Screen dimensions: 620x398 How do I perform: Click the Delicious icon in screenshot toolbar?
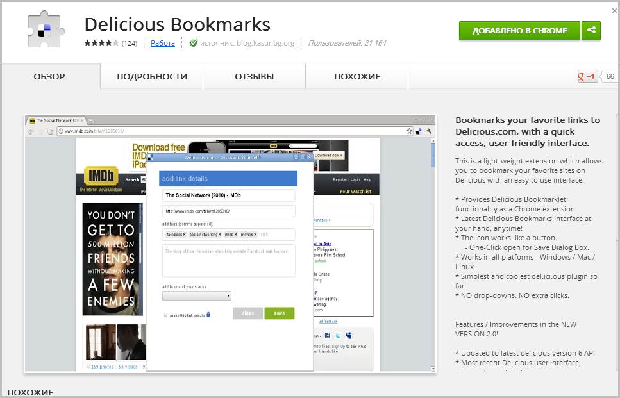419,131
